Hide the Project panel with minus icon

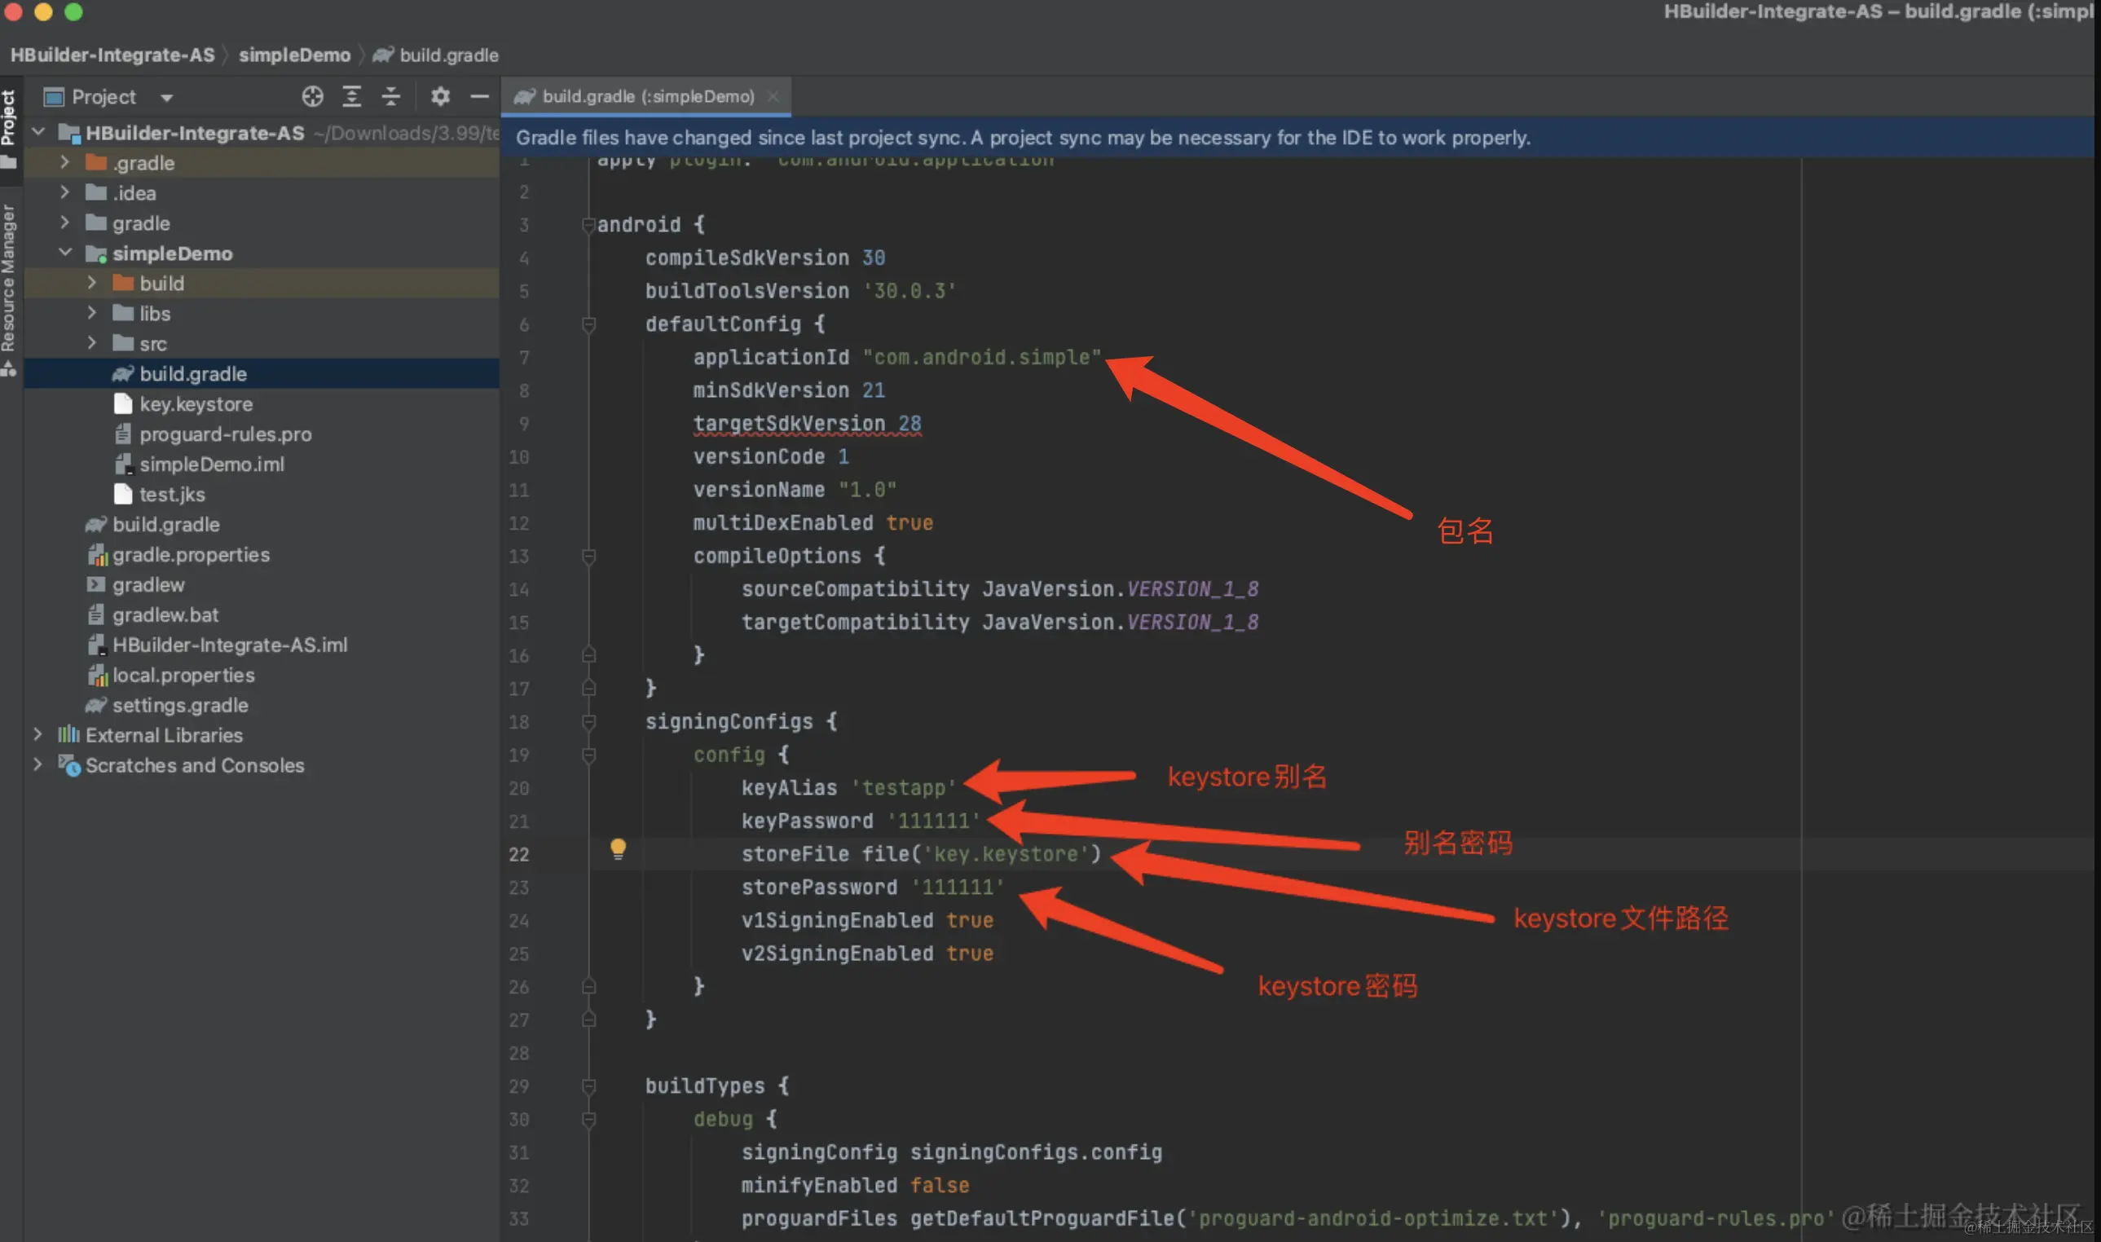[479, 97]
